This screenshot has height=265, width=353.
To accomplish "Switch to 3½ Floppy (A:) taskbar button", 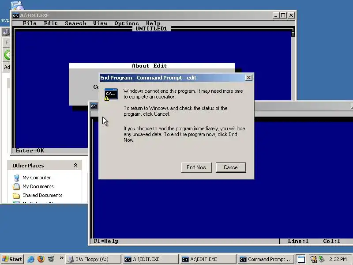I will pyautogui.click(x=93, y=259).
